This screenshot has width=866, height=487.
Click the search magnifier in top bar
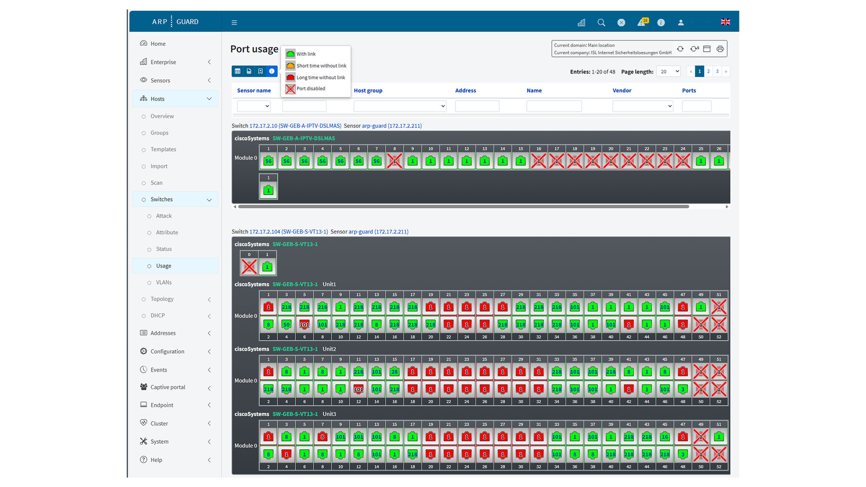[601, 23]
